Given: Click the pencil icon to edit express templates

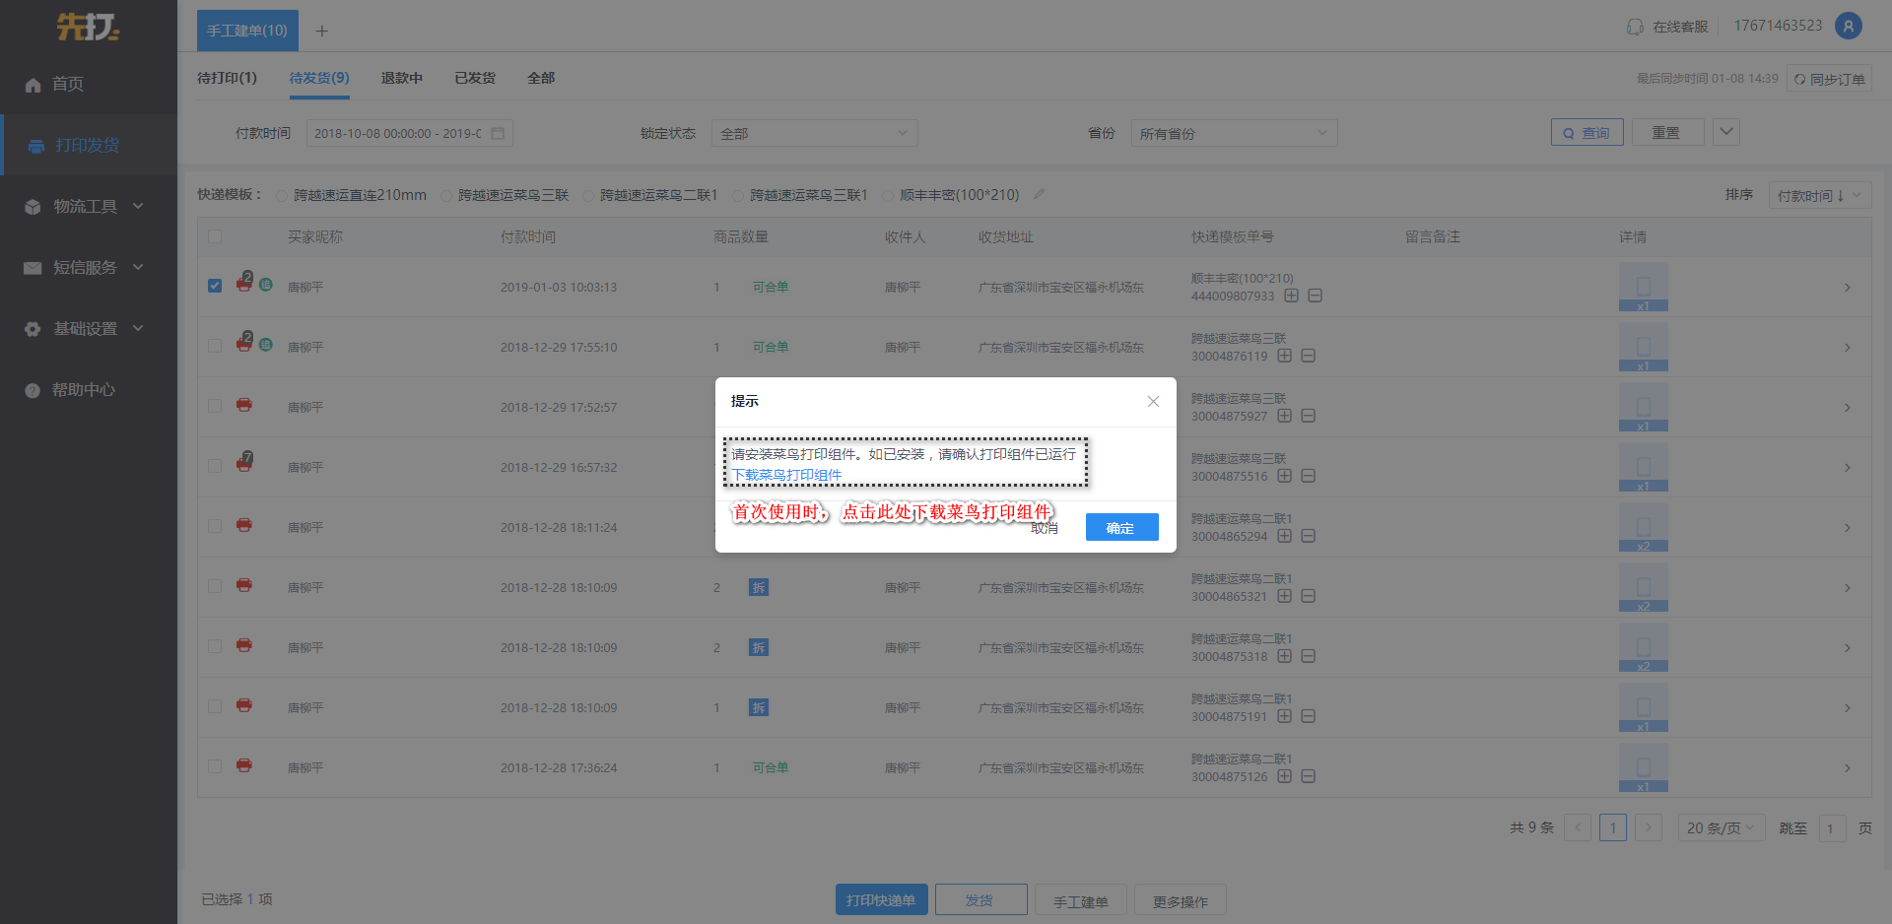Looking at the screenshot, I should pos(1039,194).
